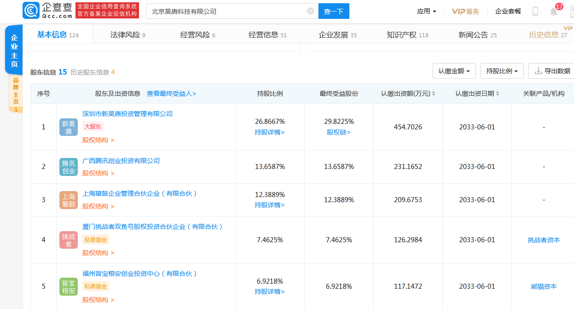This screenshot has width=574, height=309.
Task: Open notifications bell icon
Action: pyautogui.click(x=554, y=12)
